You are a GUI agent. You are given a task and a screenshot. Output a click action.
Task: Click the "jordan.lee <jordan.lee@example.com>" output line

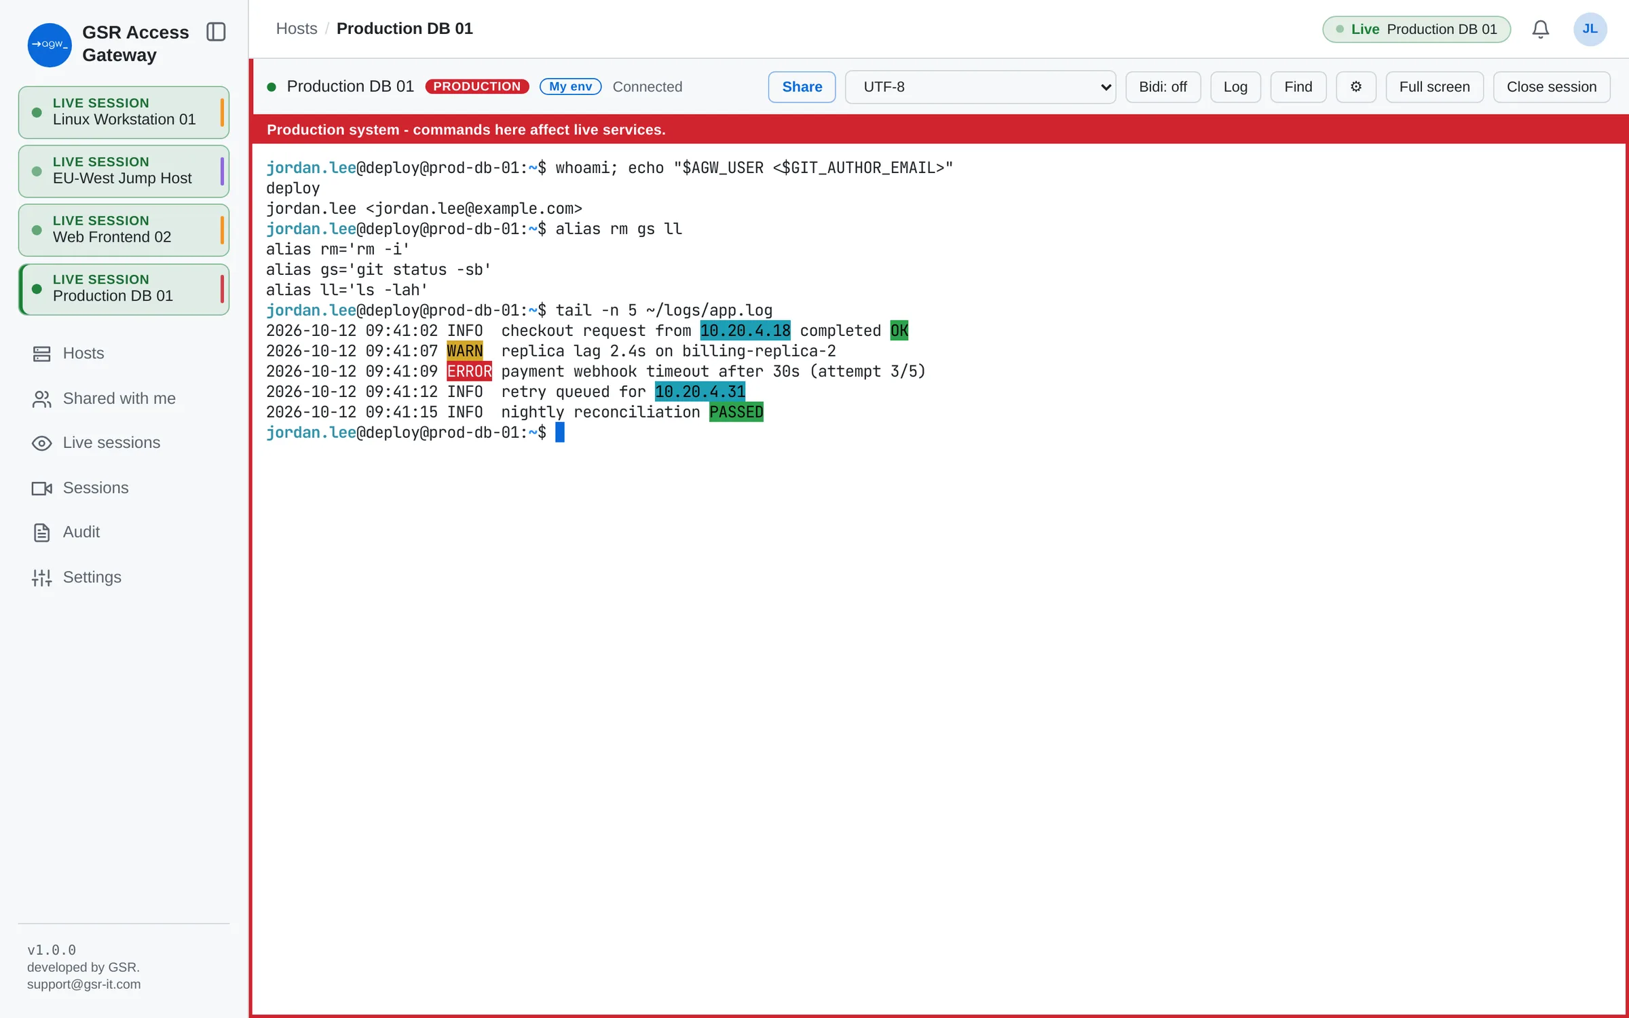[424, 208]
